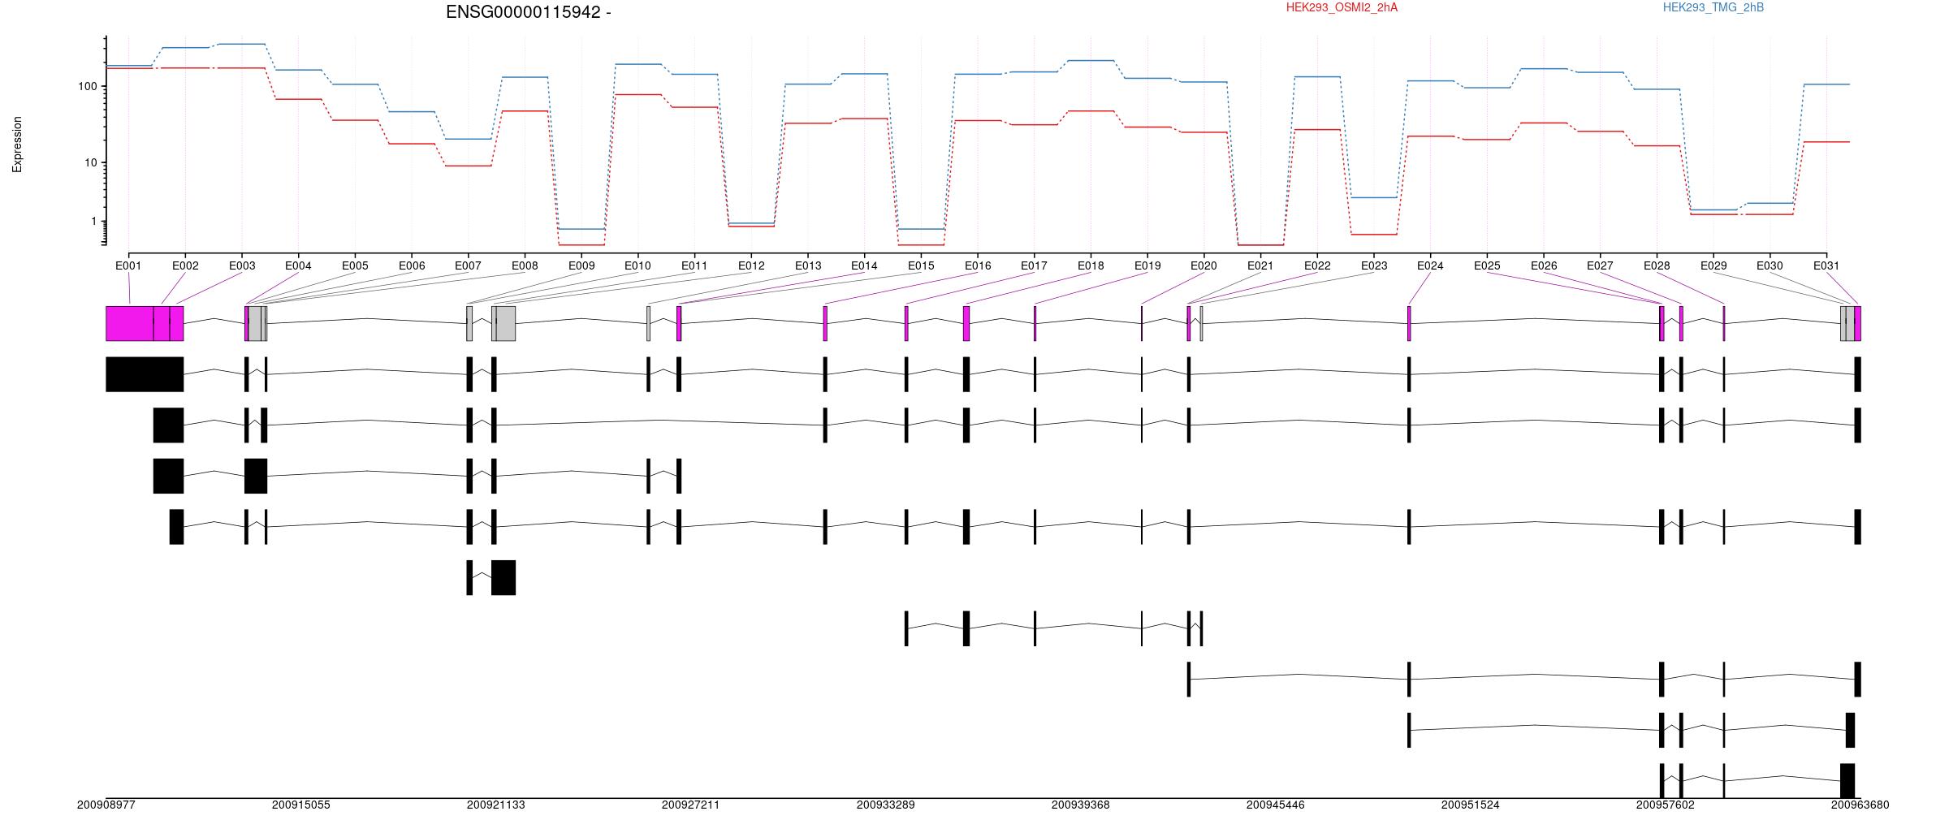1949x820 pixels.
Task: Click exon label E006
Action: tap(412, 265)
